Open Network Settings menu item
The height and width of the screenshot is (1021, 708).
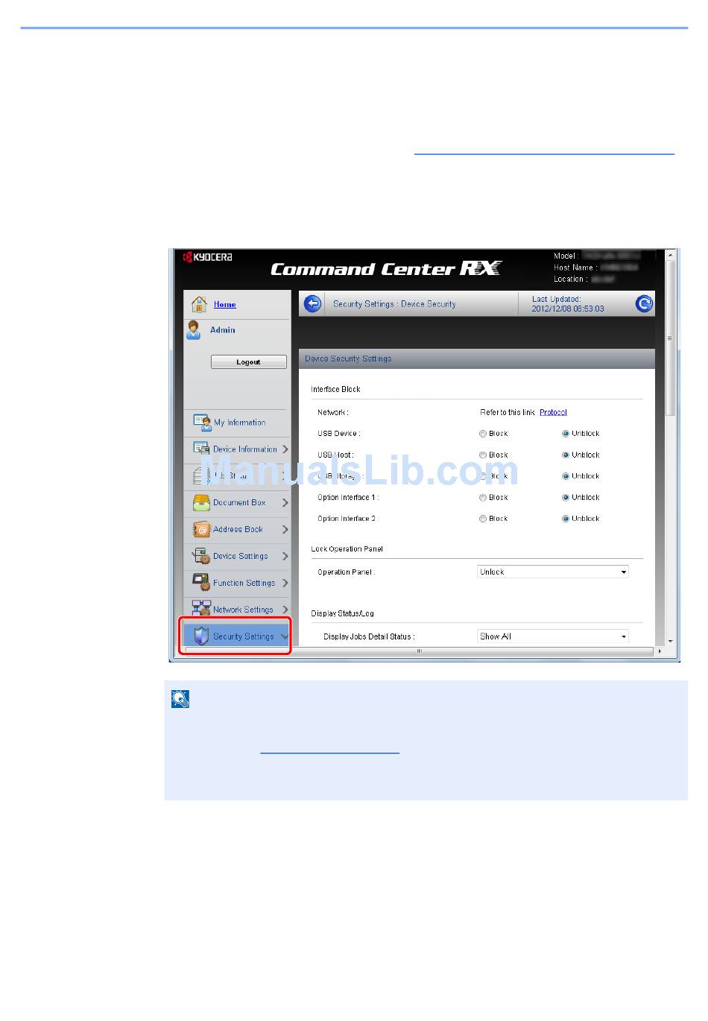243,610
